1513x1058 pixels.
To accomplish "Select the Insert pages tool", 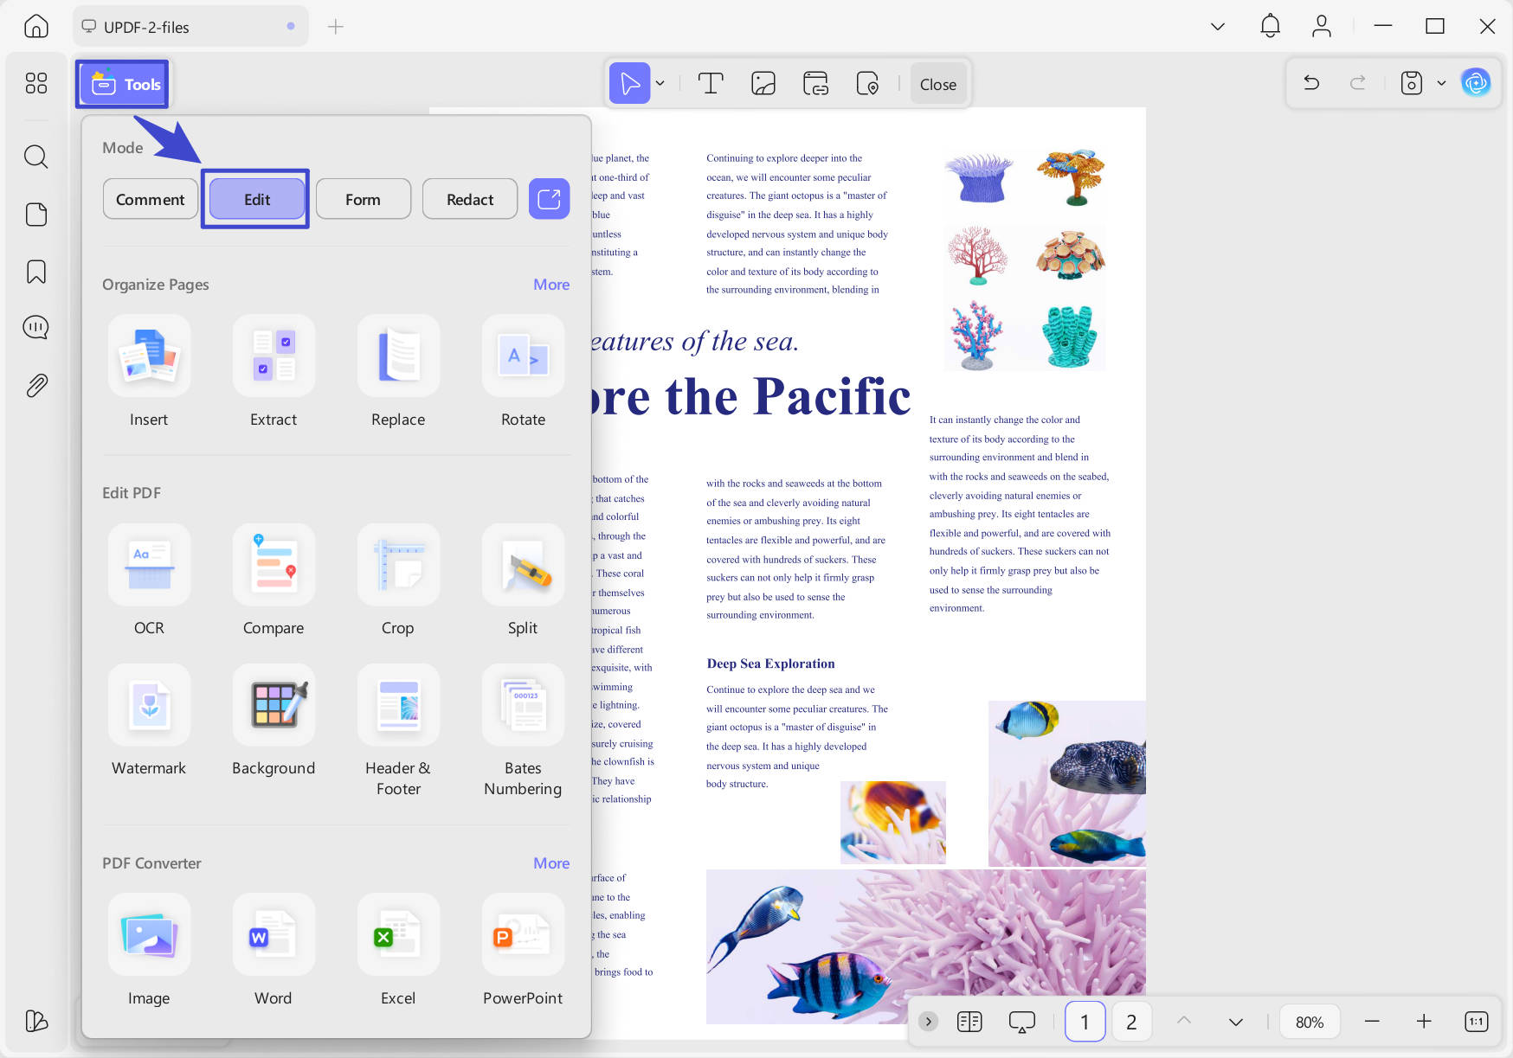I will (x=149, y=373).
